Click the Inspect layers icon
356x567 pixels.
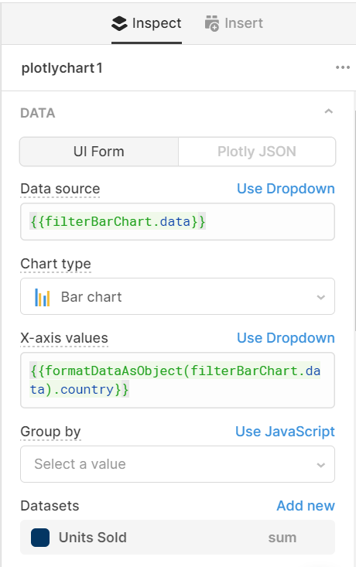(119, 24)
